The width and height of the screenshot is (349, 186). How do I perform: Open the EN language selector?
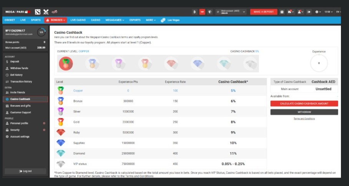click(338, 12)
